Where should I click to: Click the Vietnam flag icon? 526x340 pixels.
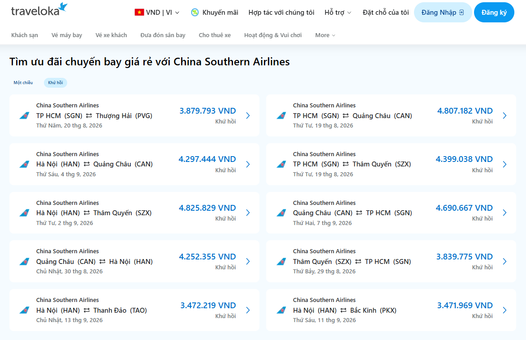[139, 13]
